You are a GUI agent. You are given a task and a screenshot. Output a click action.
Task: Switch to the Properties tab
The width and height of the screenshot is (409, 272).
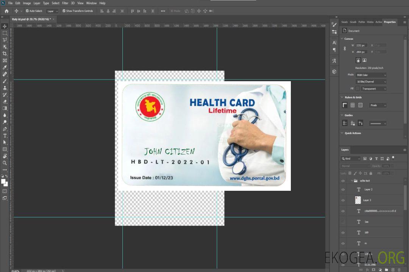pyautogui.click(x=390, y=22)
